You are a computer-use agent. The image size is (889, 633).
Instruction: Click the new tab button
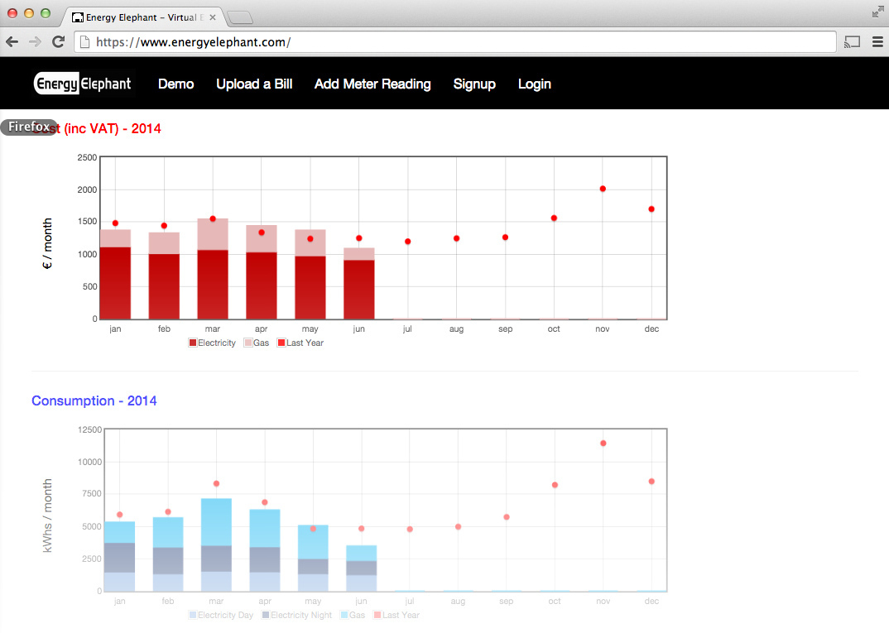pyautogui.click(x=239, y=17)
